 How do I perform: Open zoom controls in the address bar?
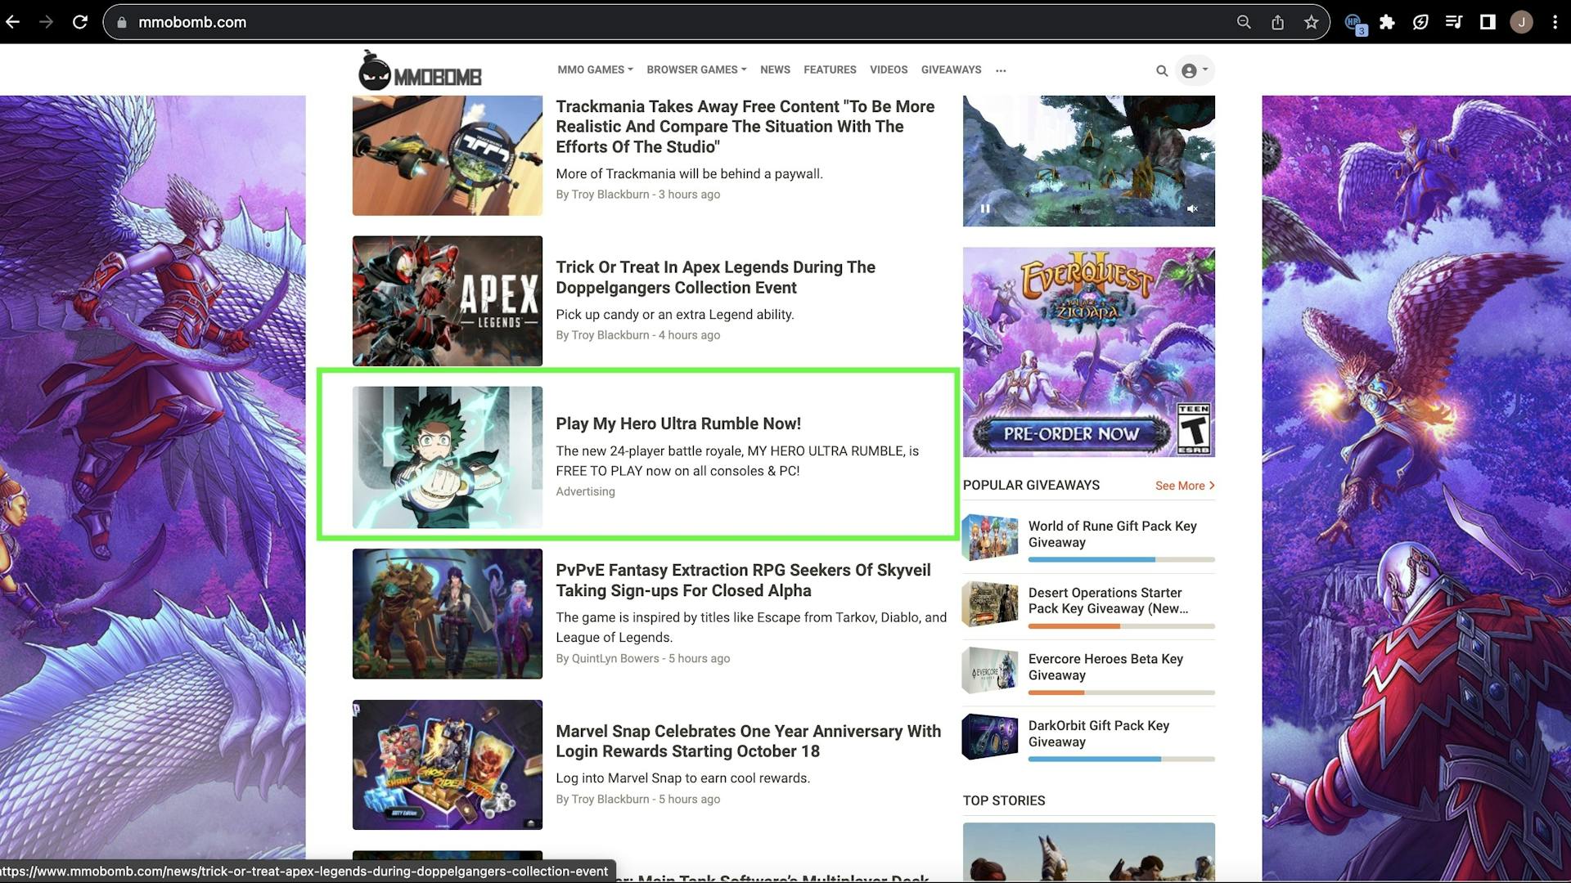point(1244,22)
